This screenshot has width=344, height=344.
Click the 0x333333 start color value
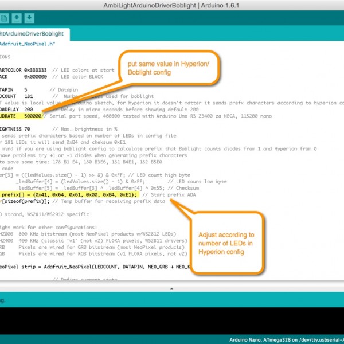point(36,70)
